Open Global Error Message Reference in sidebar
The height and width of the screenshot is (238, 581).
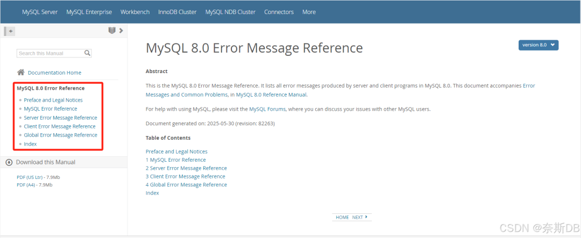(x=60, y=135)
